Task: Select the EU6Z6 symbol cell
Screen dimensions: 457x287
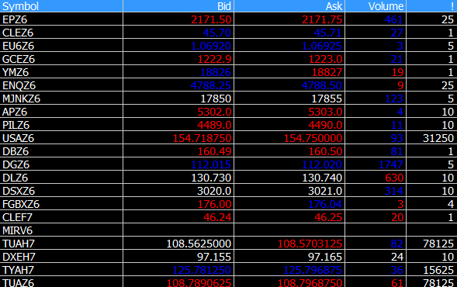Action: point(61,46)
